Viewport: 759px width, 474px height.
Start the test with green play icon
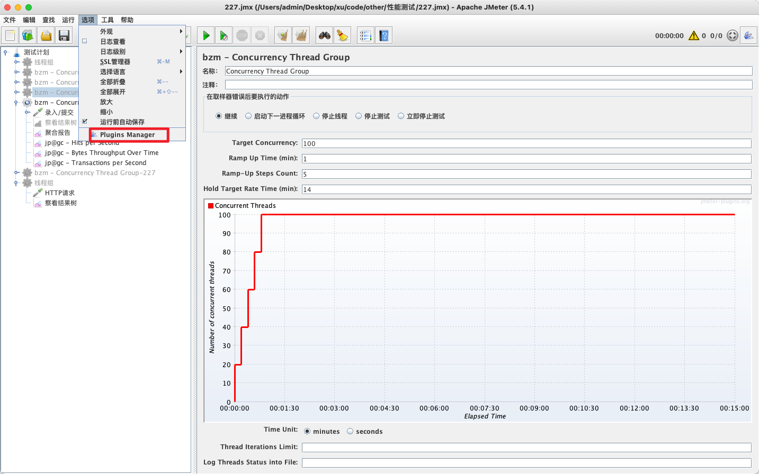click(x=206, y=35)
